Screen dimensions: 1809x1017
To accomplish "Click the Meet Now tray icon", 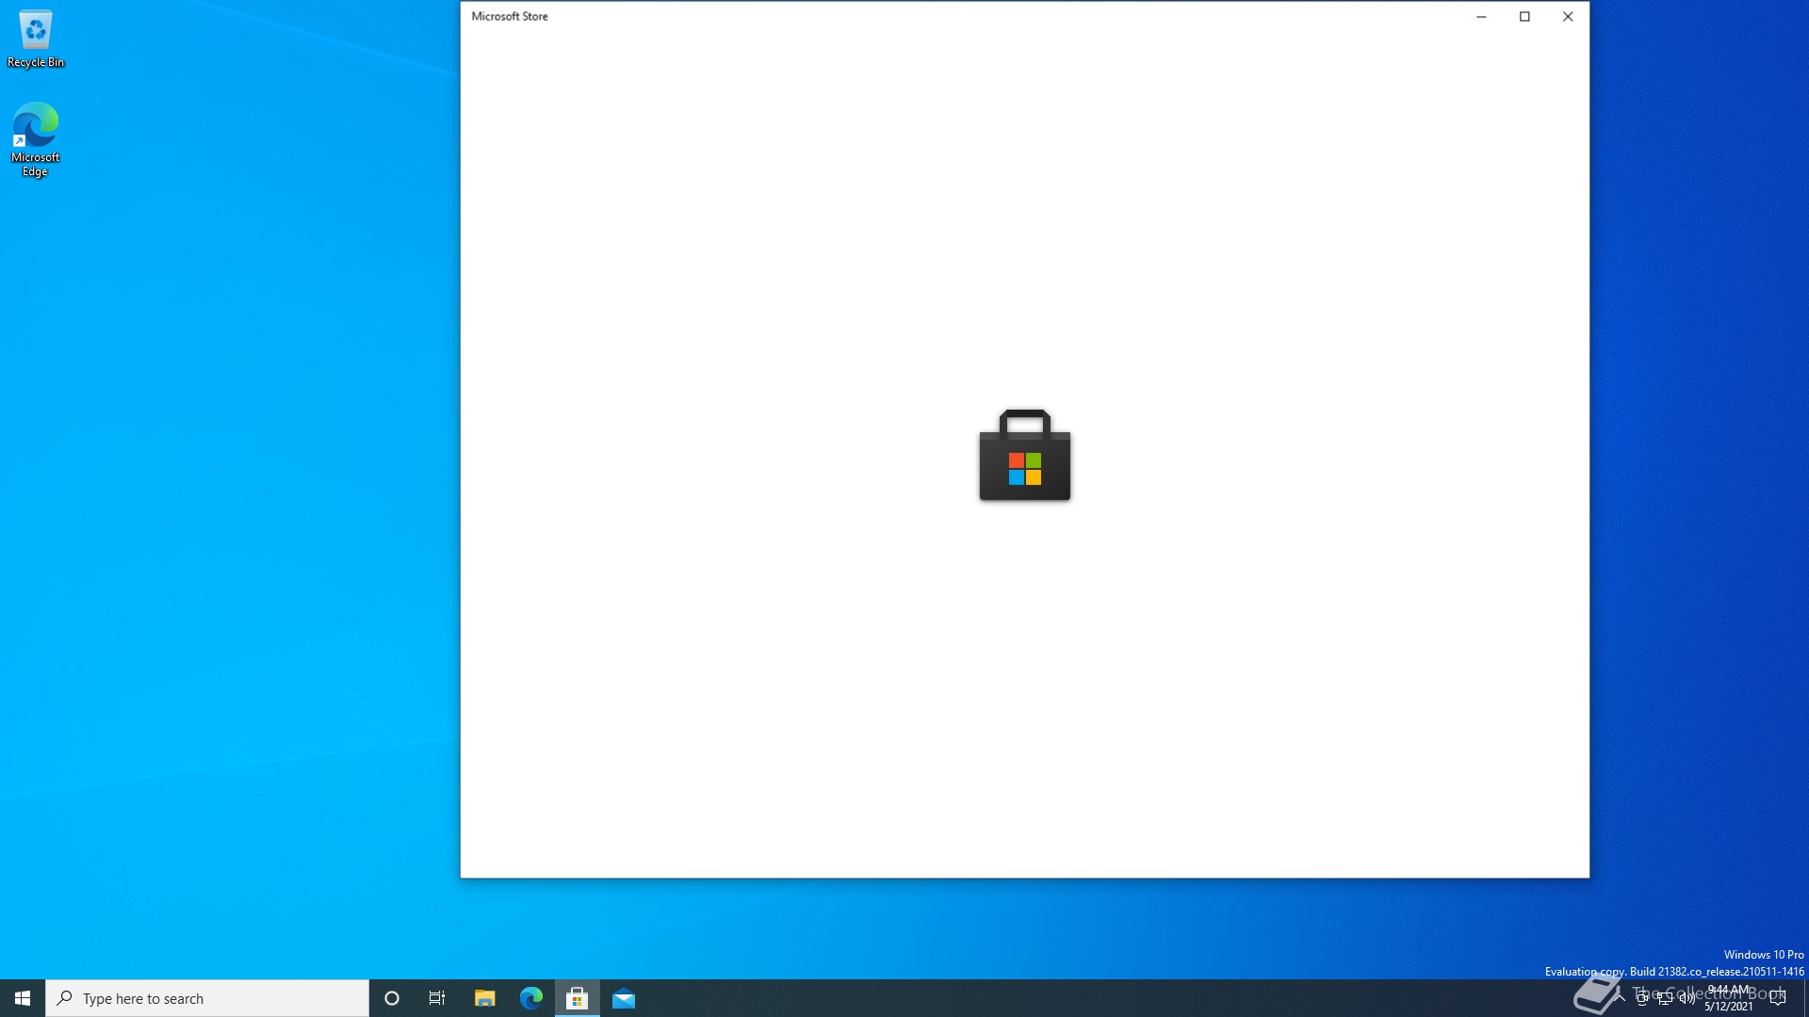I will click(1642, 998).
